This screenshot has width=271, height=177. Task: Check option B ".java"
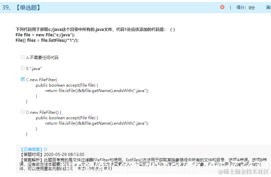point(23,68)
